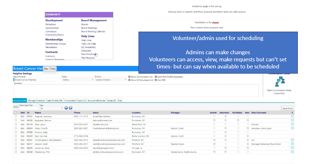This screenshot has width=315, height=164.
Task: Click the blue left arrow next to Type
Action: tap(66, 108)
